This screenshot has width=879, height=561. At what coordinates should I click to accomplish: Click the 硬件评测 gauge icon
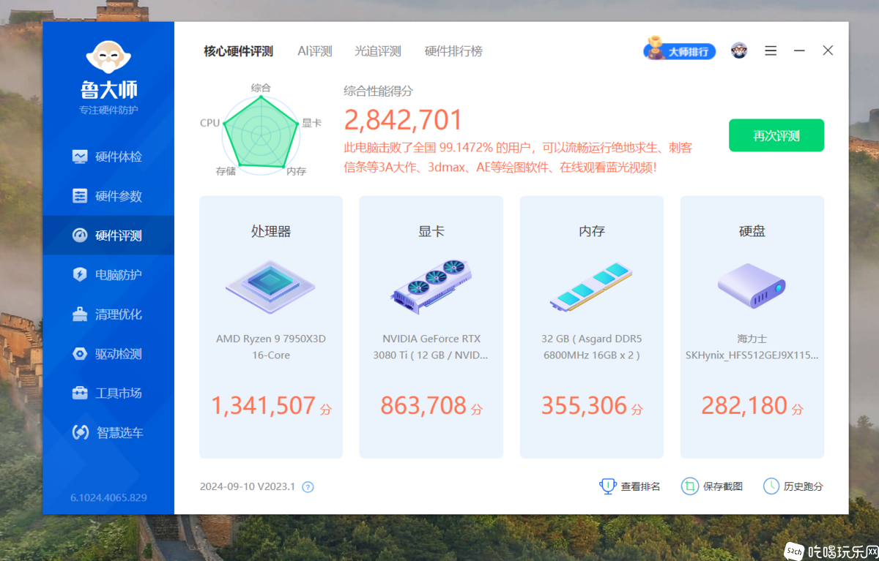[x=80, y=236]
